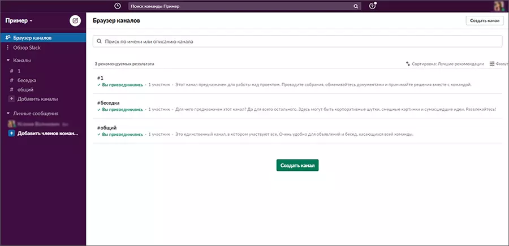This screenshot has width=509, height=246.
Task: Click the top-right Создать канал button
Action: tap(484, 21)
